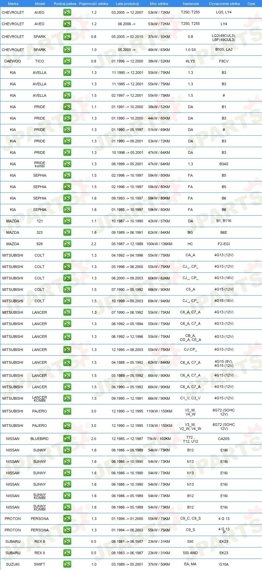262x570 pixels.
Task: Click the Opis column header
Action: (251, 4)
